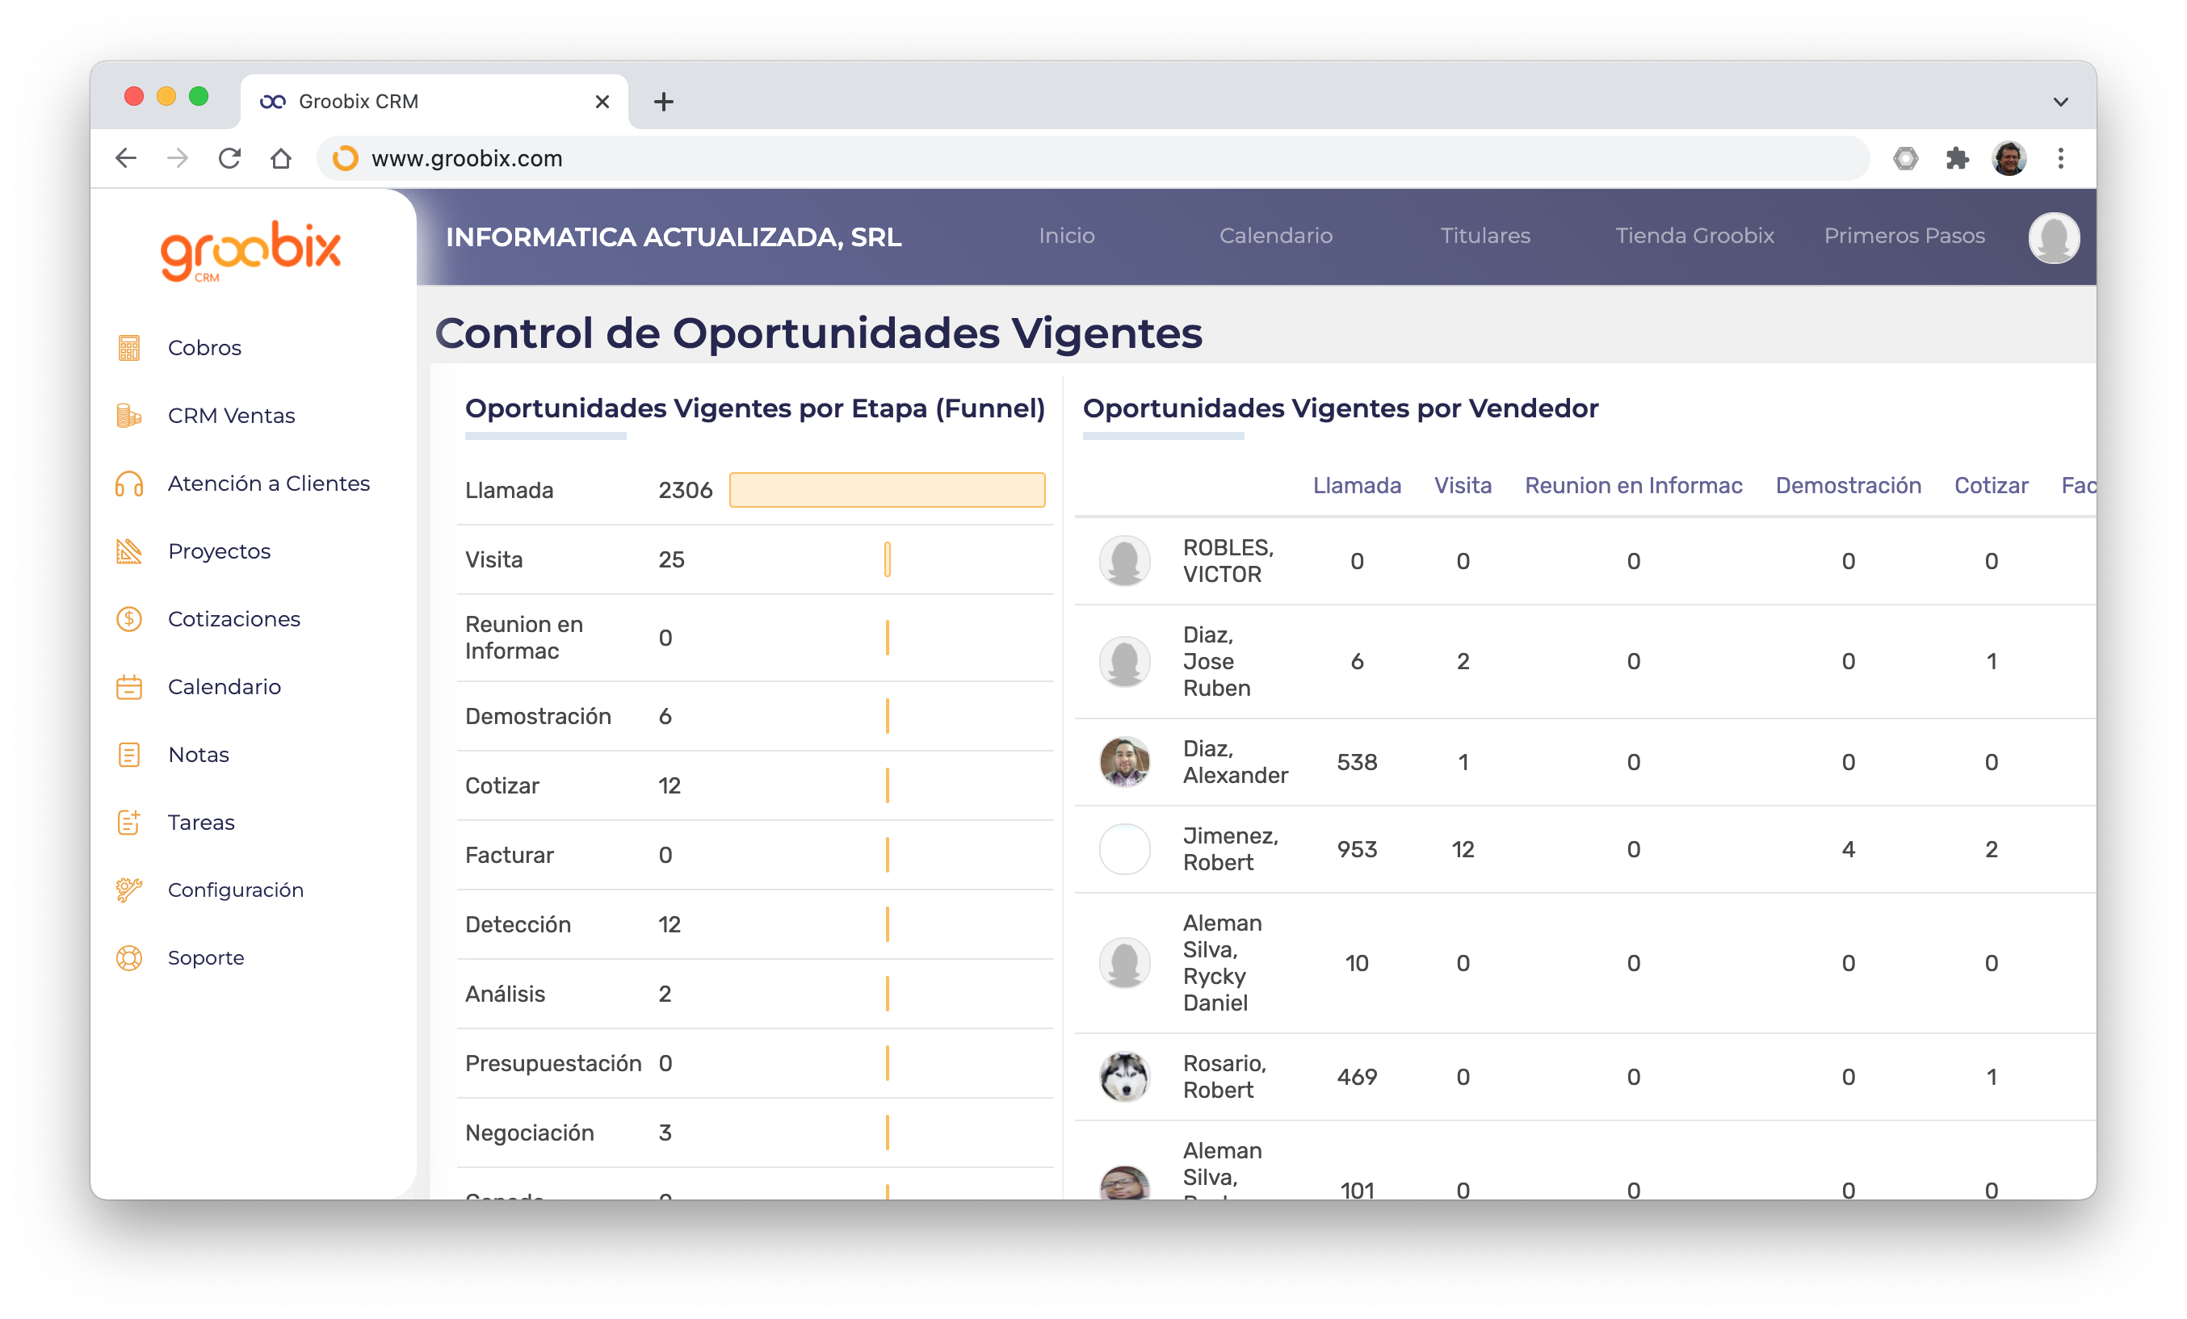The width and height of the screenshot is (2187, 1319).
Task: Go back with the browser back arrow
Action: pos(126,158)
